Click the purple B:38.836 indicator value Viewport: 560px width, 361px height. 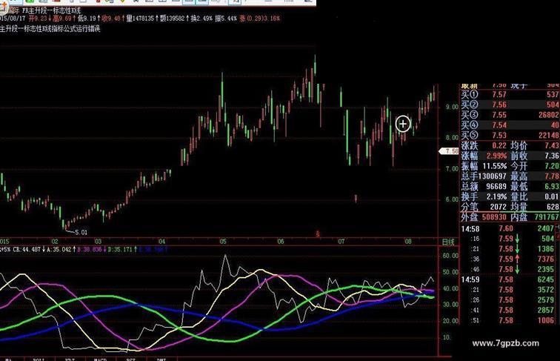(90, 250)
